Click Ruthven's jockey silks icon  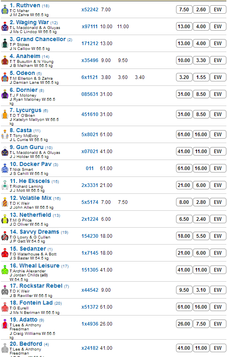click(5, 10)
